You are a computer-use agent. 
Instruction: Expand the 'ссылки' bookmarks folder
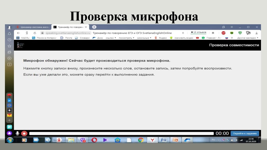[x=111, y=38]
